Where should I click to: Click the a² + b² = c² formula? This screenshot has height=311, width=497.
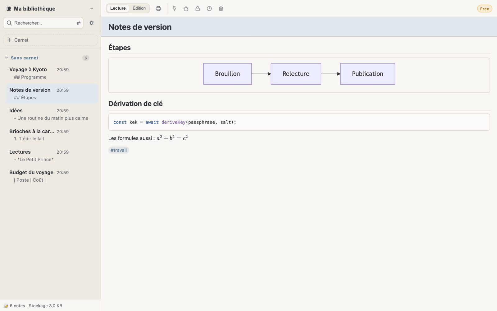[172, 138]
